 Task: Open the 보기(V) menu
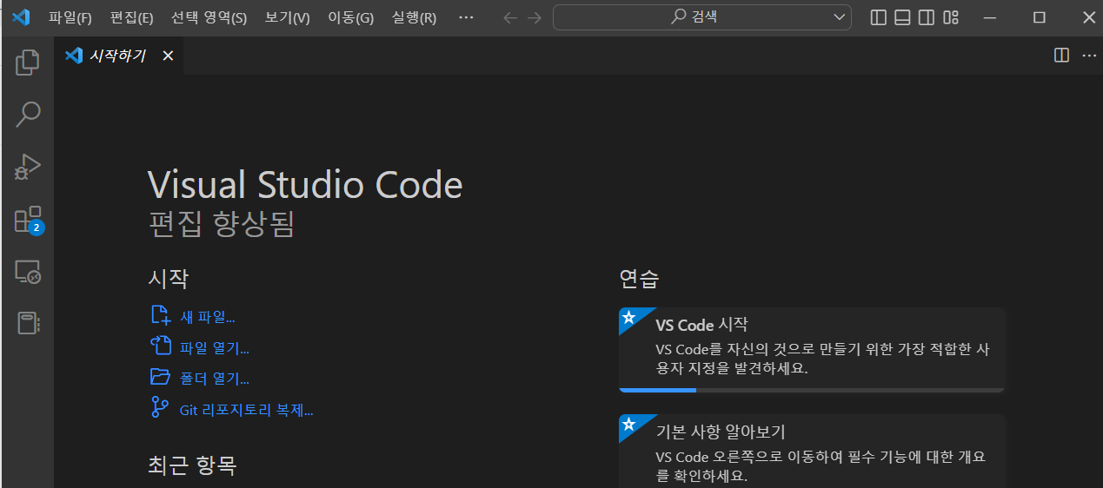(x=288, y=17)
